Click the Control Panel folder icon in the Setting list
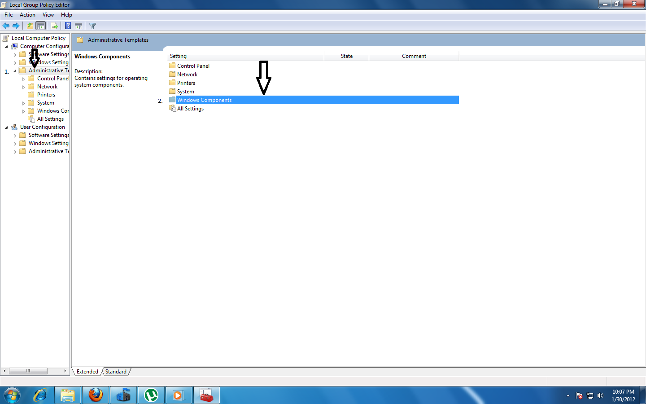The height and width of the screenshot is (404, 646). click(172, 66)
